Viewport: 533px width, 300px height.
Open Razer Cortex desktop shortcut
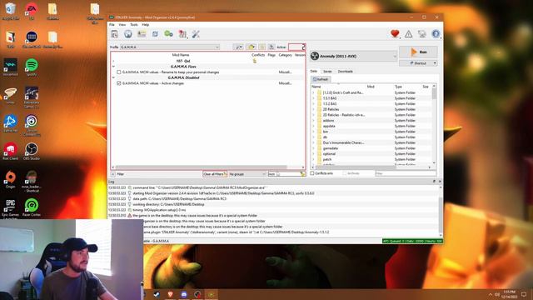(32, 207)
